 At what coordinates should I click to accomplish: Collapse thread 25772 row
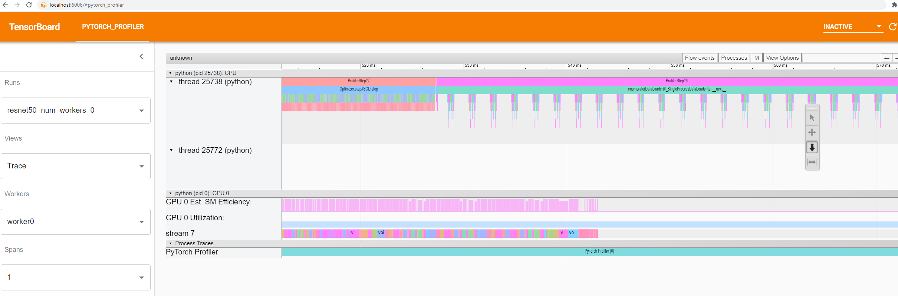point(171,150)
